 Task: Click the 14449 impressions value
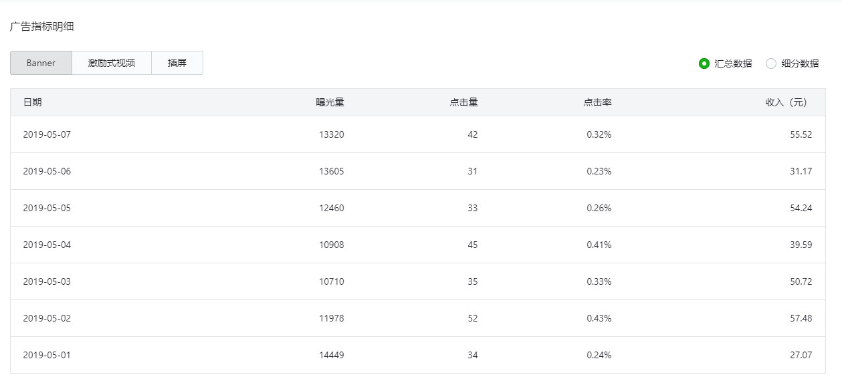(332, 355)
